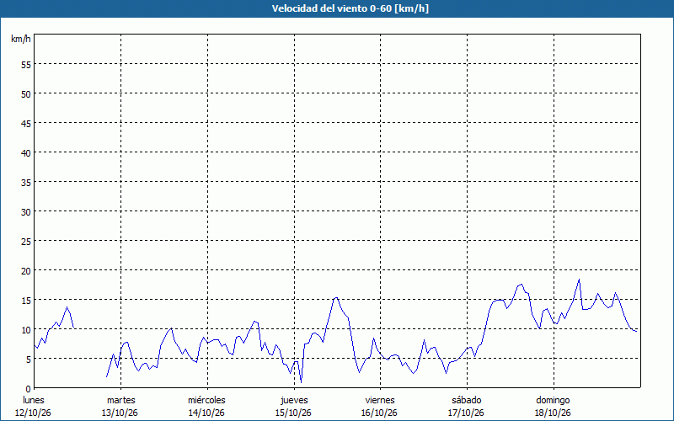
Task: Select the date '14/10/26'
Action: click(206, 413)
